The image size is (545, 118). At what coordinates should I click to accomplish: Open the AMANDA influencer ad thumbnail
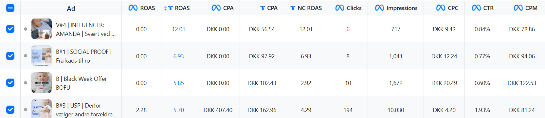coord(42,29)
